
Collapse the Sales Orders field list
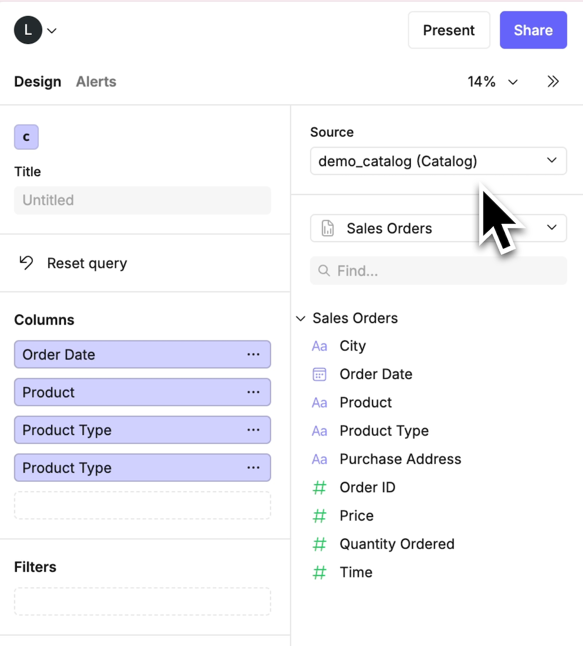point(301,318)
